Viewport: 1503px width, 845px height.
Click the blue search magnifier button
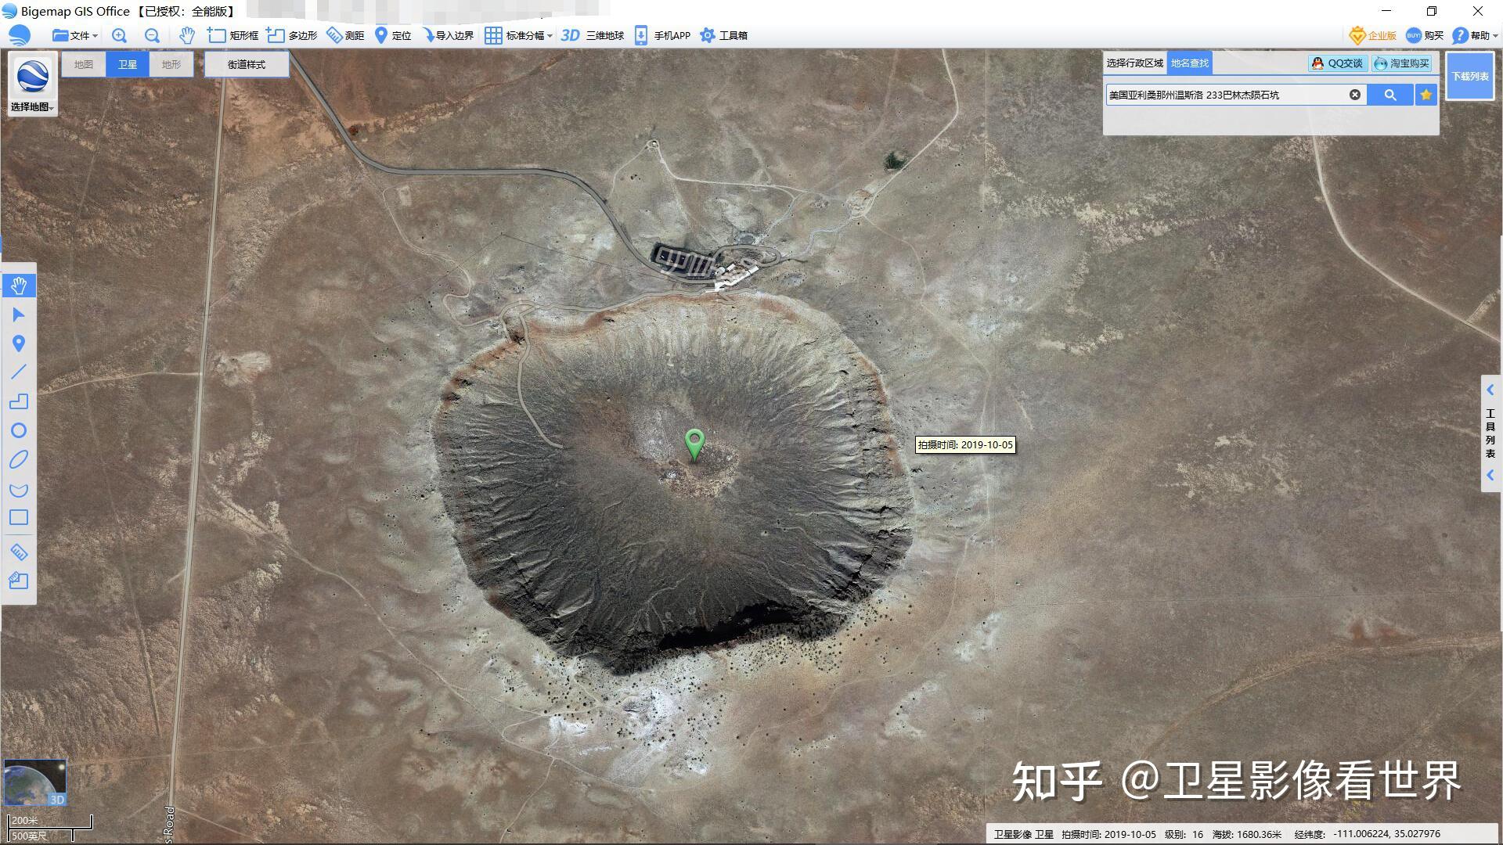(1390, 95)
